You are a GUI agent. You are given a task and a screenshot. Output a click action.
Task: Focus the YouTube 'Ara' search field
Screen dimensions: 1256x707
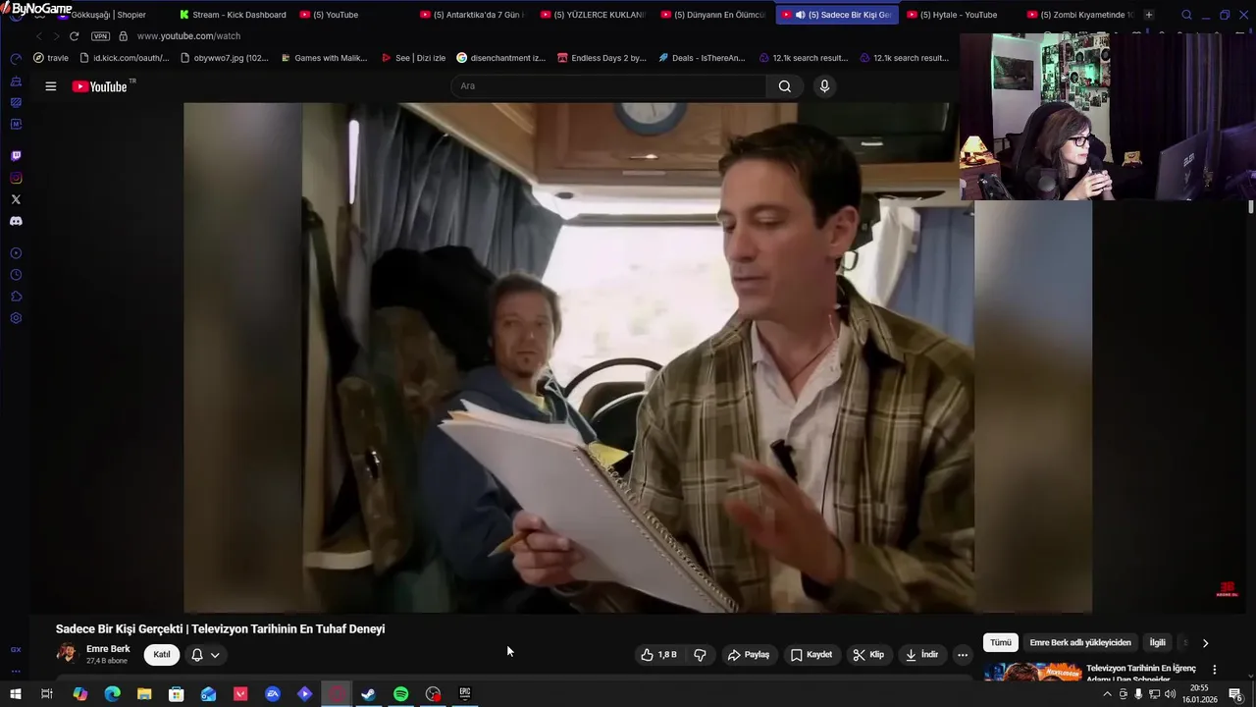tap(608, 86)
